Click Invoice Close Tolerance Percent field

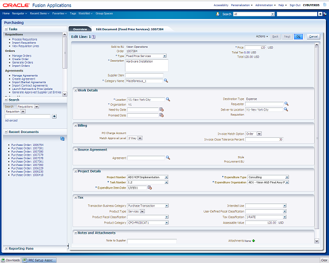point(264,139)
